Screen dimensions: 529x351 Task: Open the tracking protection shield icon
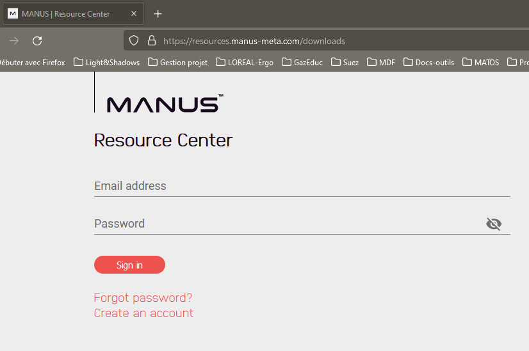click(134, 41)
